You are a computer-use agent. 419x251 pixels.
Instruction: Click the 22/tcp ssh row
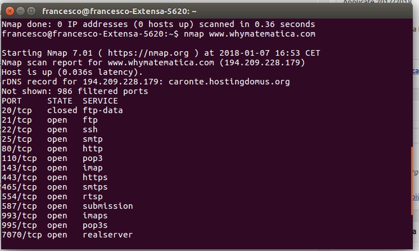click(x=49, y=129)
